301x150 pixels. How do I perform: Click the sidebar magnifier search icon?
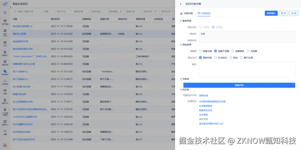point(5,13)
